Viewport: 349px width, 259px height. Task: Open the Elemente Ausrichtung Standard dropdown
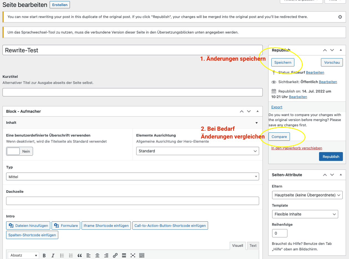point(197,151)
